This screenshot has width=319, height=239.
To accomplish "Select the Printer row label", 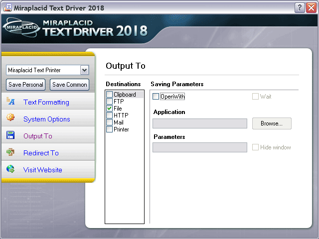I will [x=121, y=129].
